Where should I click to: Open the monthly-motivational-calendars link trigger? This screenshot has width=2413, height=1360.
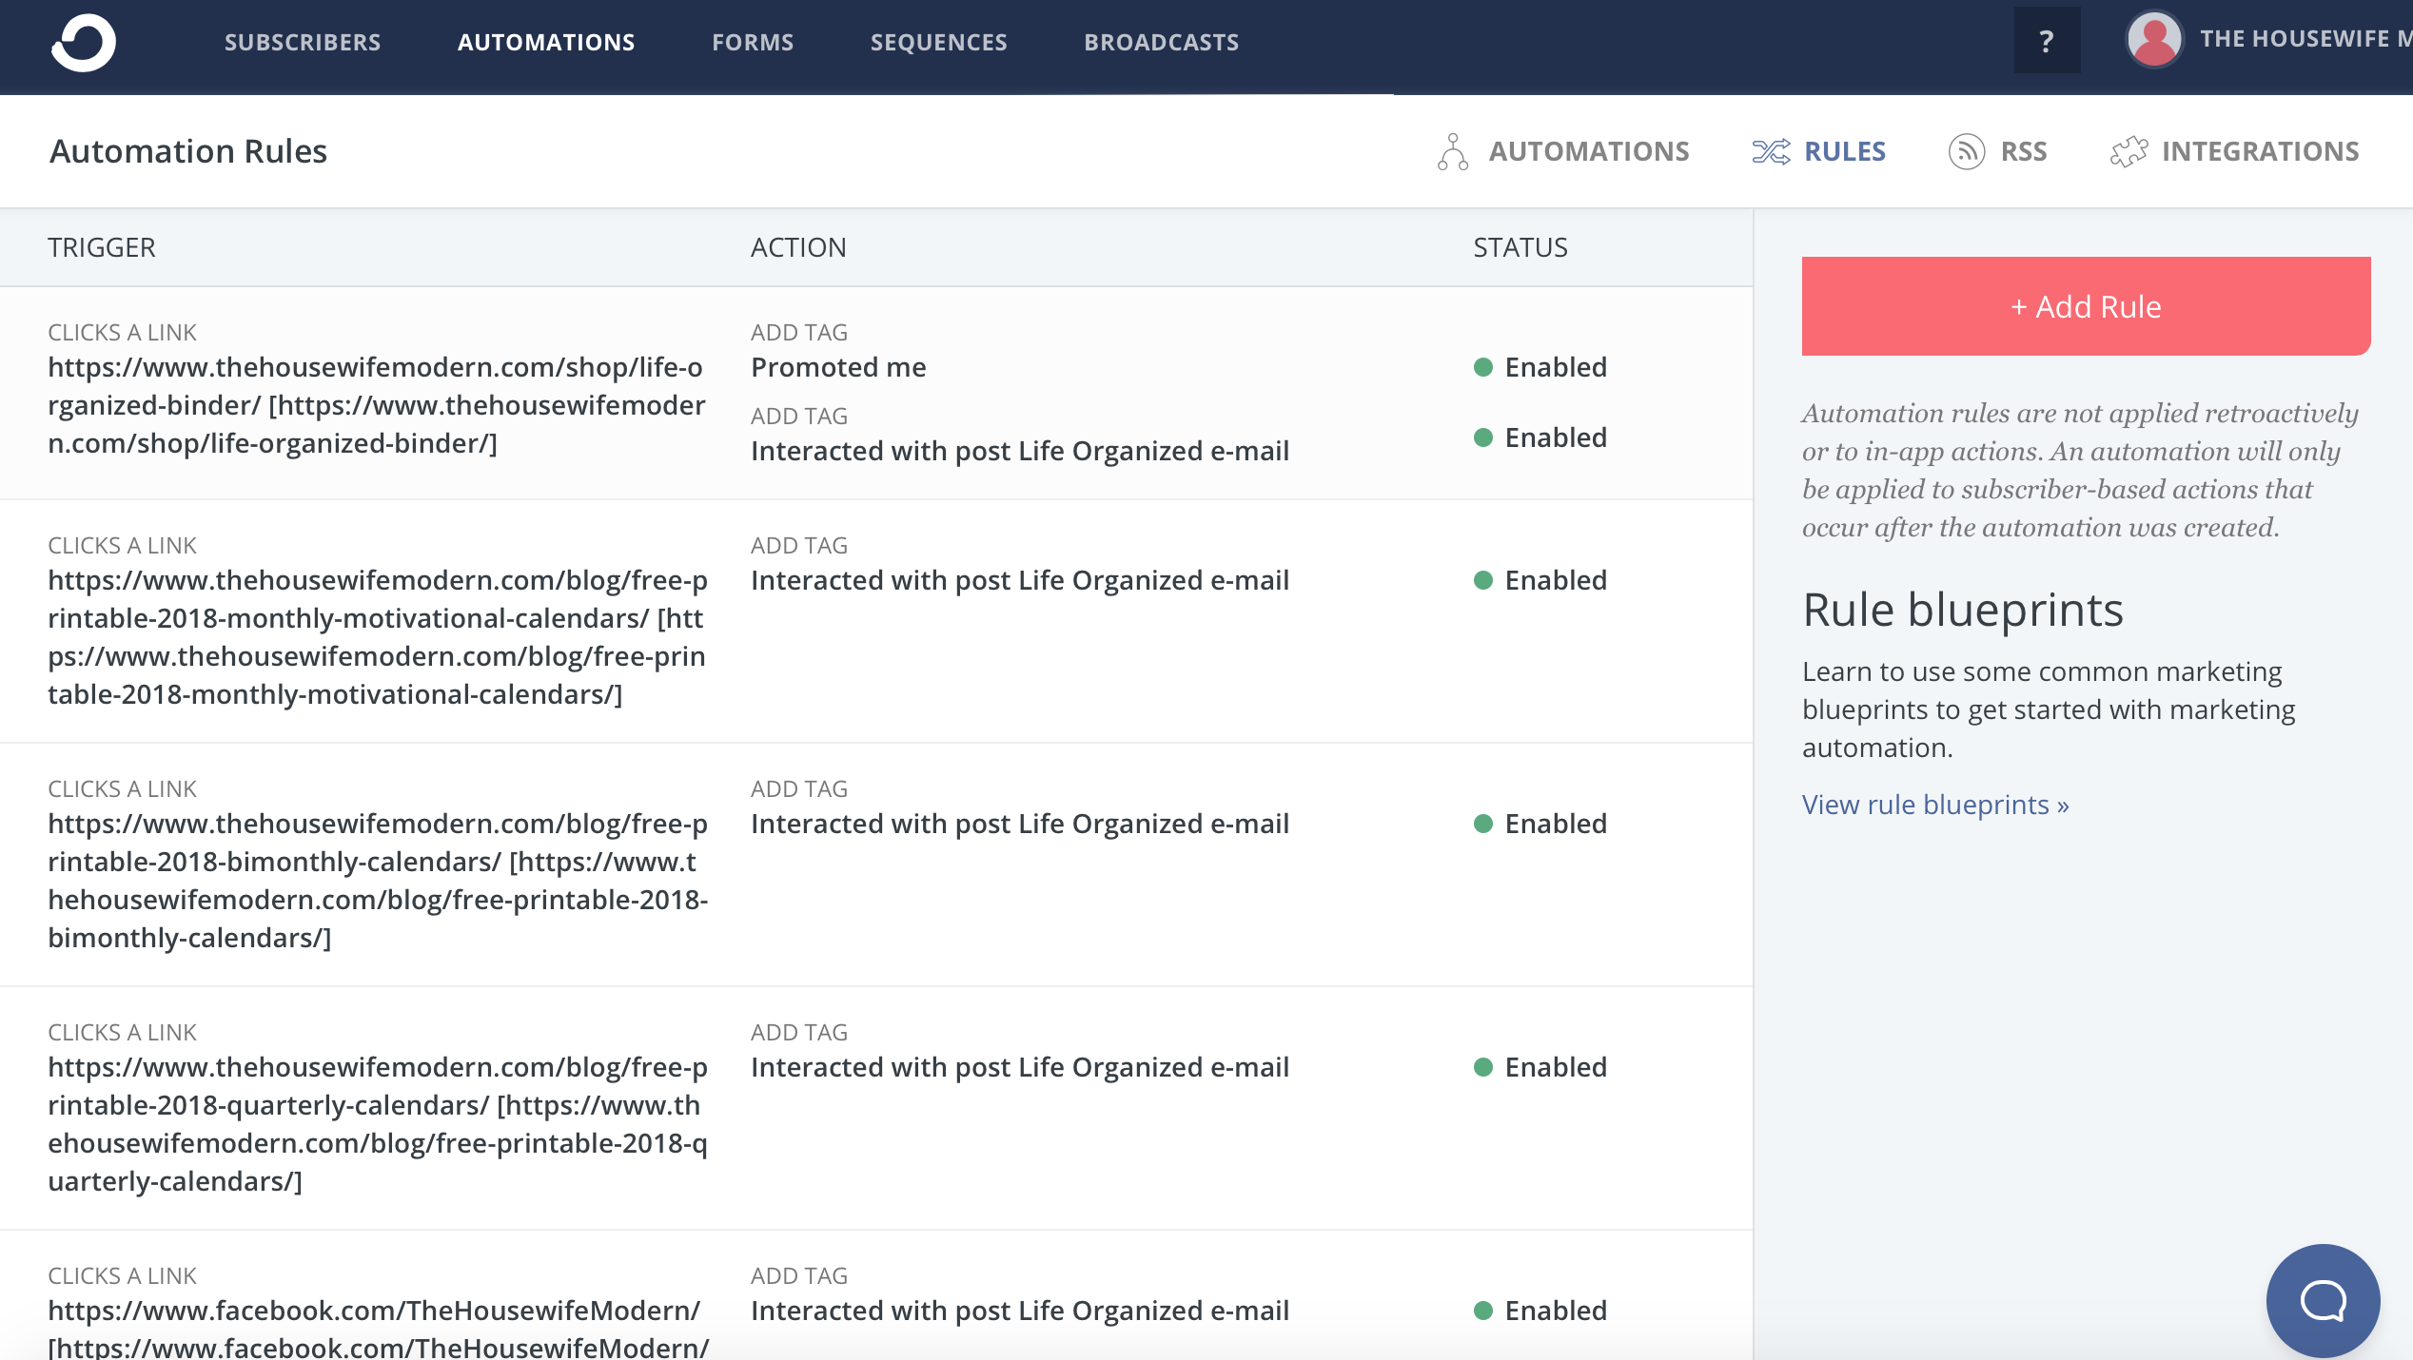(377, 637)
